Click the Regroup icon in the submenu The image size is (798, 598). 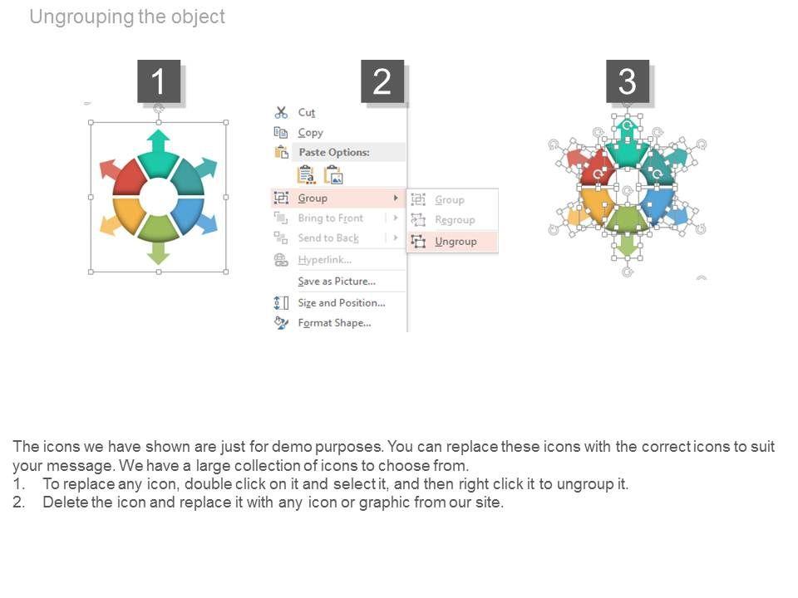[x=418, y=220]
